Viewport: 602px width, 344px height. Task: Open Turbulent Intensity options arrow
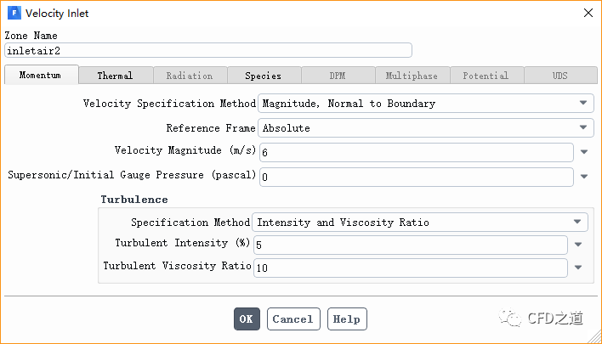point(578,245)
